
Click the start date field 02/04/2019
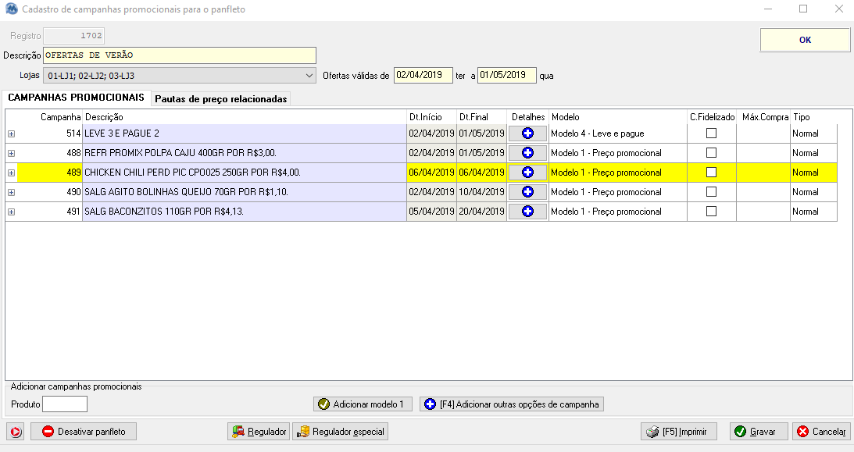pyautogui.click(x=423, y=75)
